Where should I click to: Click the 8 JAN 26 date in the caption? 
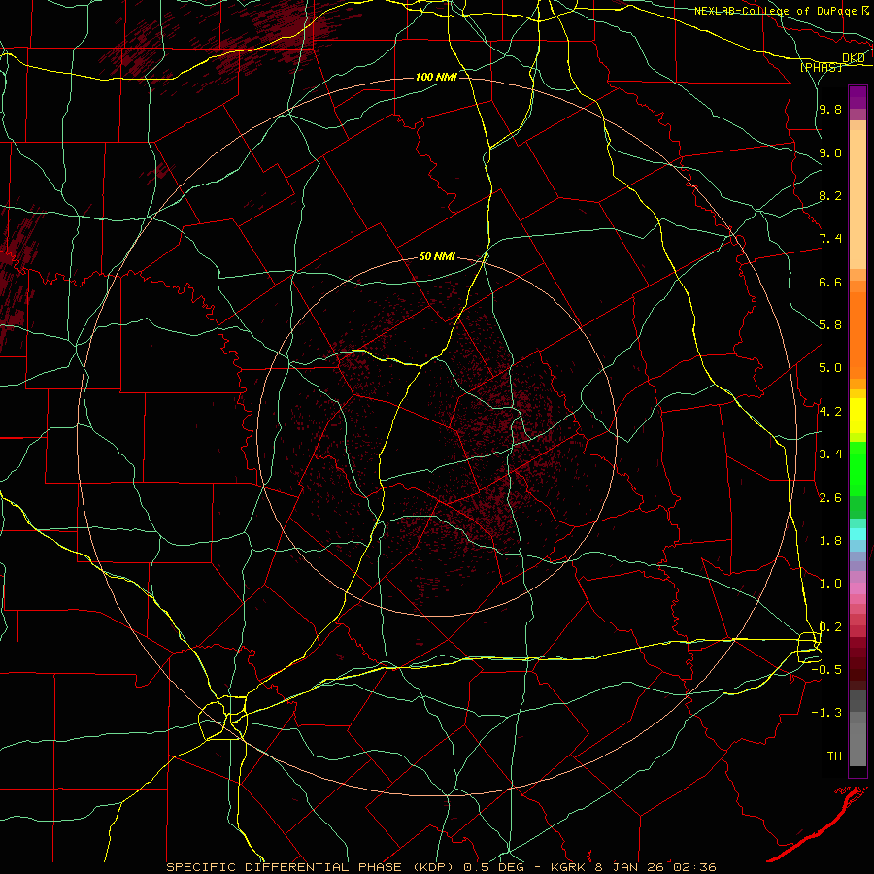point(630,867)
